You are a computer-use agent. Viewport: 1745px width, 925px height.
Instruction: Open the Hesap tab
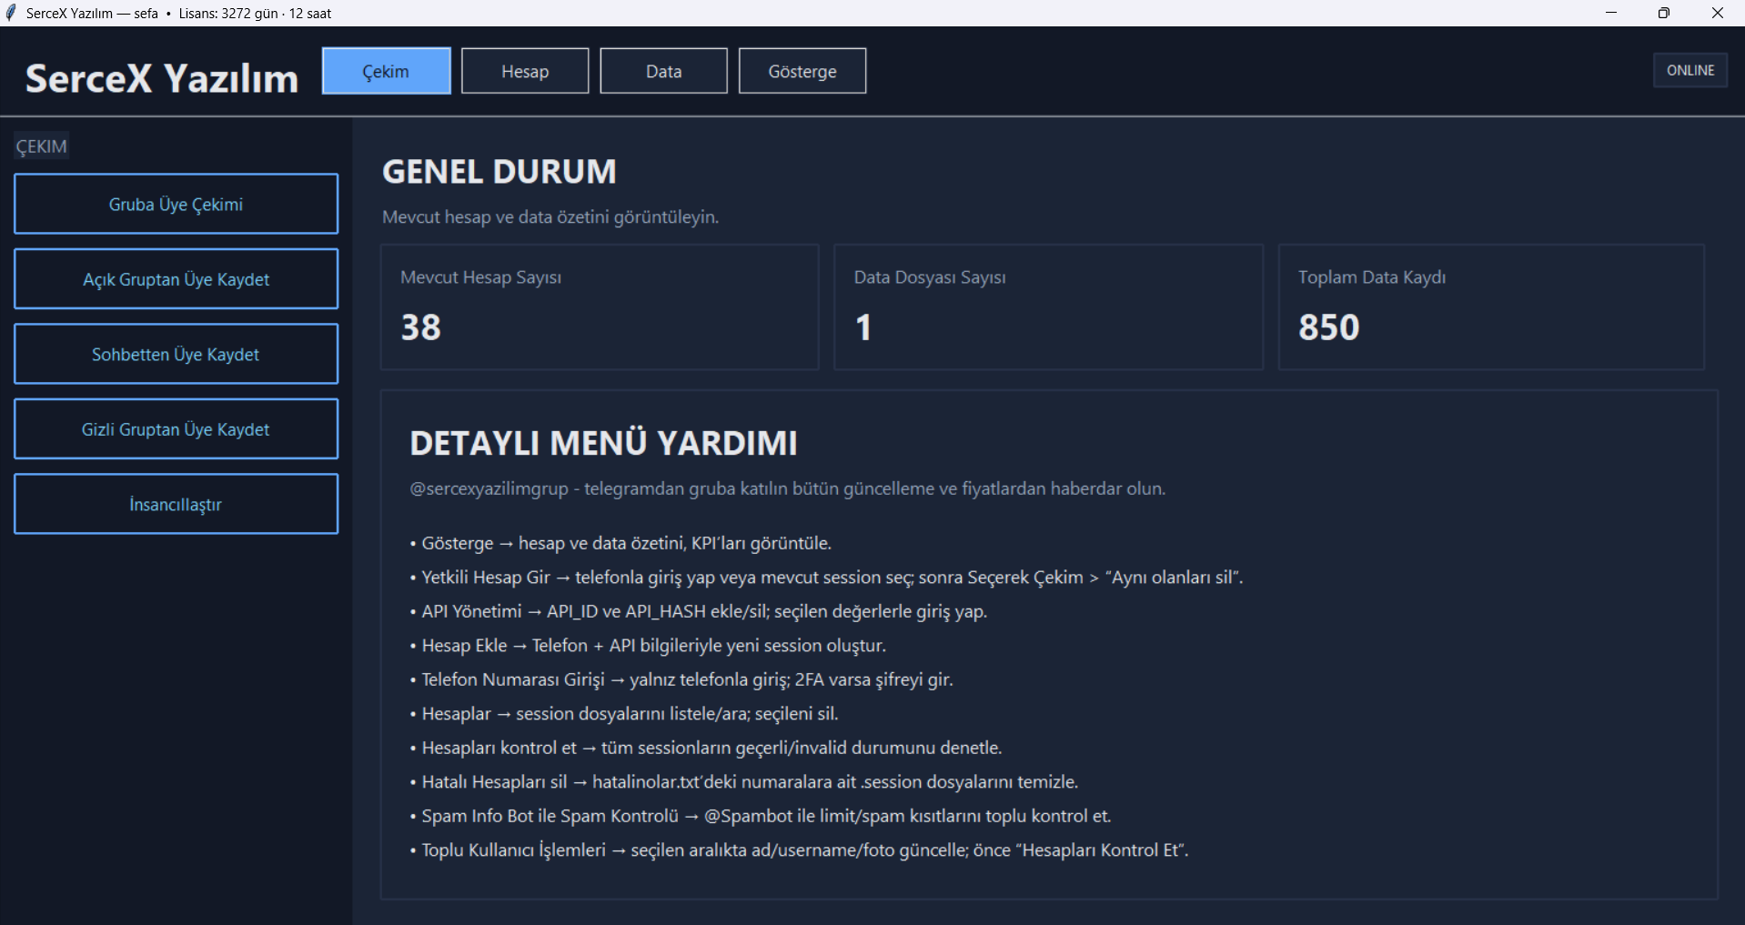click(525, 71)
